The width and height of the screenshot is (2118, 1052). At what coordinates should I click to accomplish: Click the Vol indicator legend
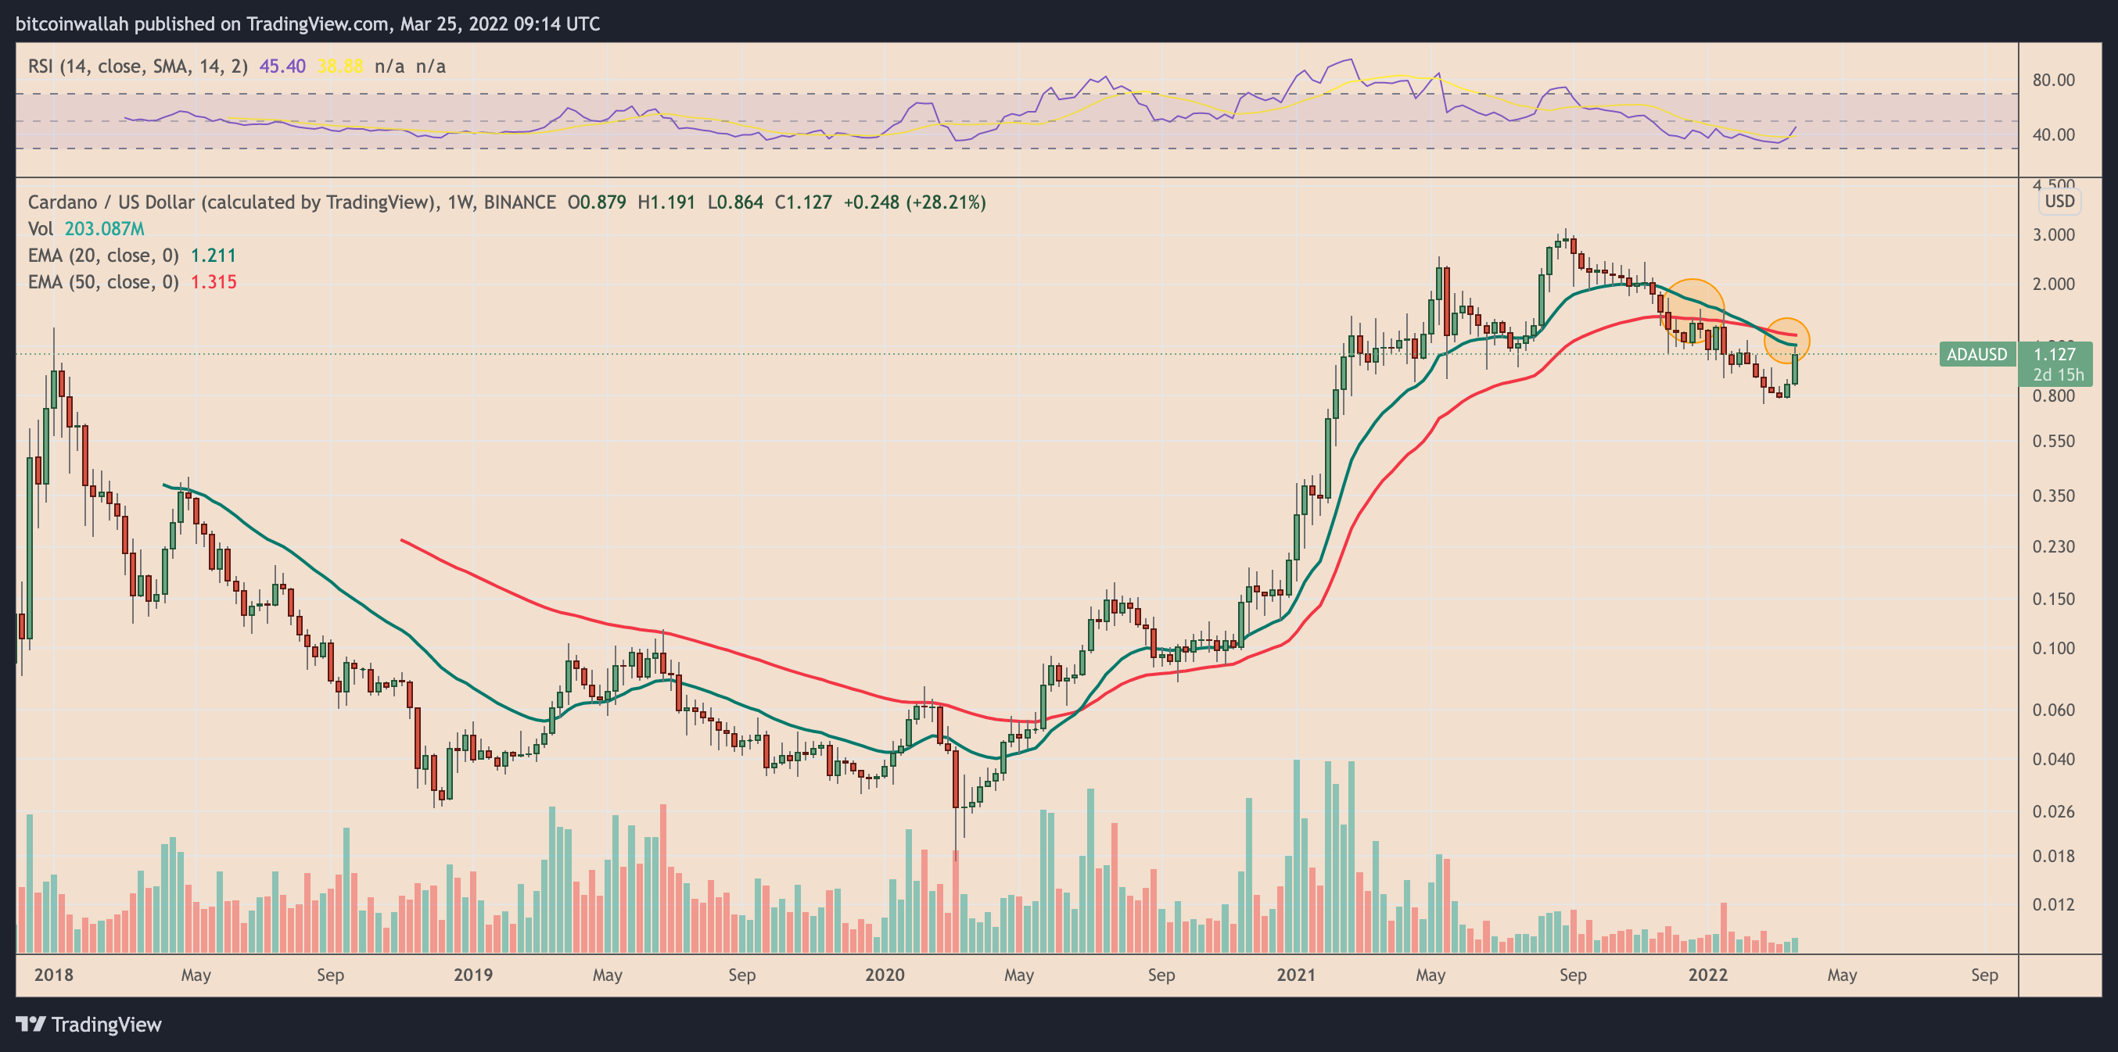[x=41, y=228]
